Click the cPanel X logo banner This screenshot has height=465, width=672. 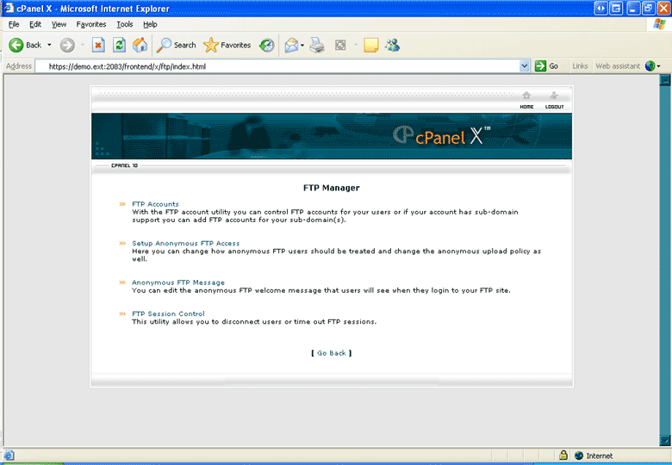(x=332, y=136)
